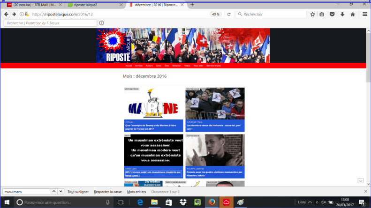Toggle 'Mots entiers' find option
The width and height of the screenshot is (371, 208).
coord(136,192)
